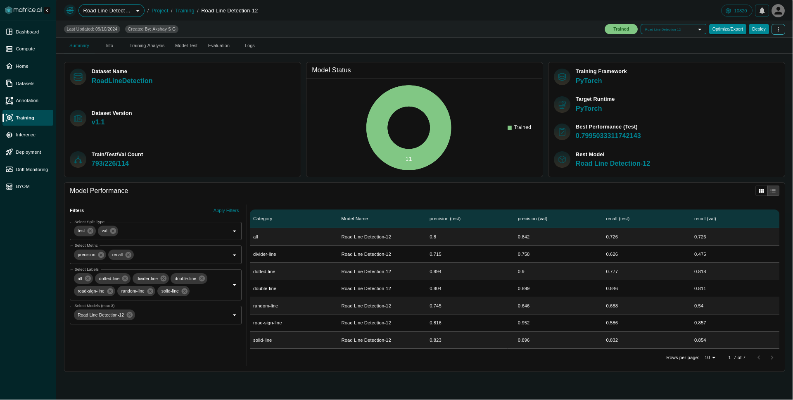Open the RoadLineDetection dataset name
The width and height of the screenshot is (793, 400).
pyautogui.click(x=122, y=81)
